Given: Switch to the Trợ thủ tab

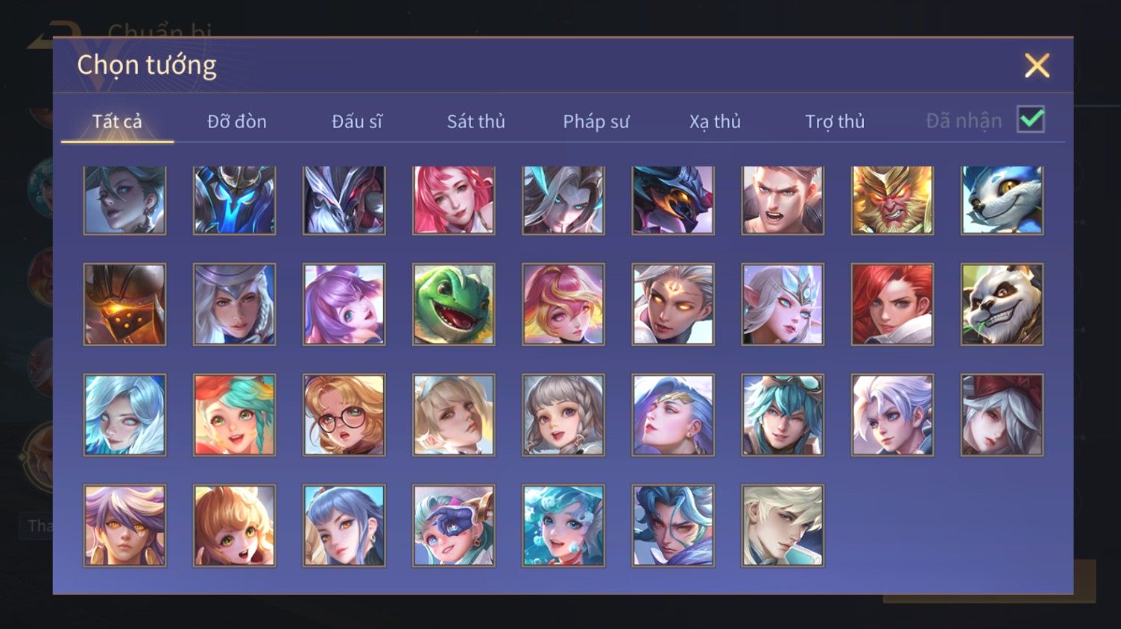Looking at the screenshot, I should [x=835, y=121].
